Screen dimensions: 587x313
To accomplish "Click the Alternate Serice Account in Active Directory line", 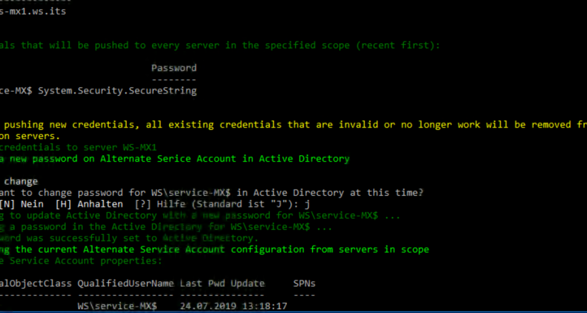I will point(175,158).
